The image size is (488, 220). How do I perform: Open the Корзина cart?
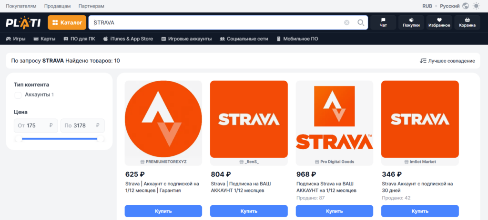(x=467, y=23)
